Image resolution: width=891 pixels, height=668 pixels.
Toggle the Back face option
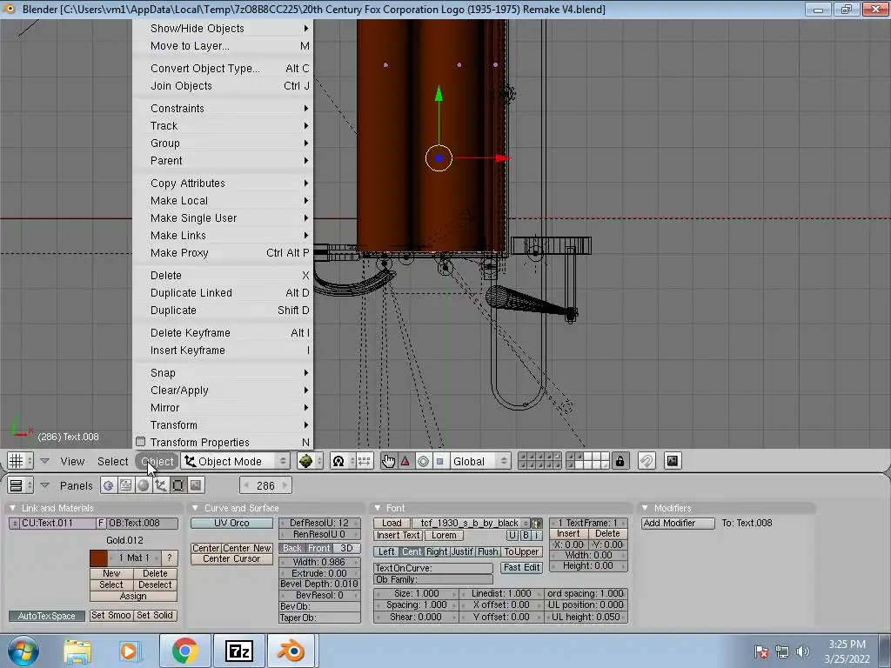292,548
